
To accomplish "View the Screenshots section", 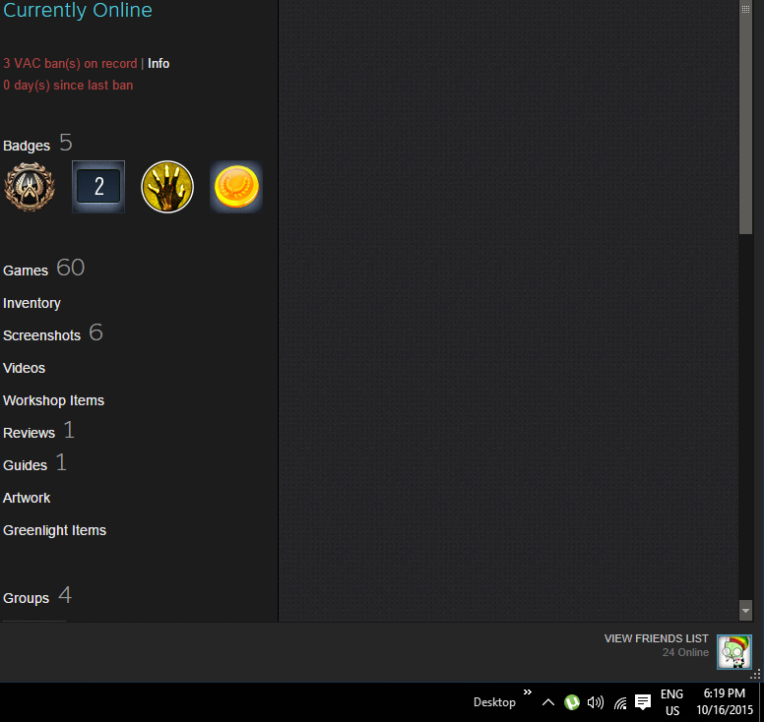I will click(41, 335).
